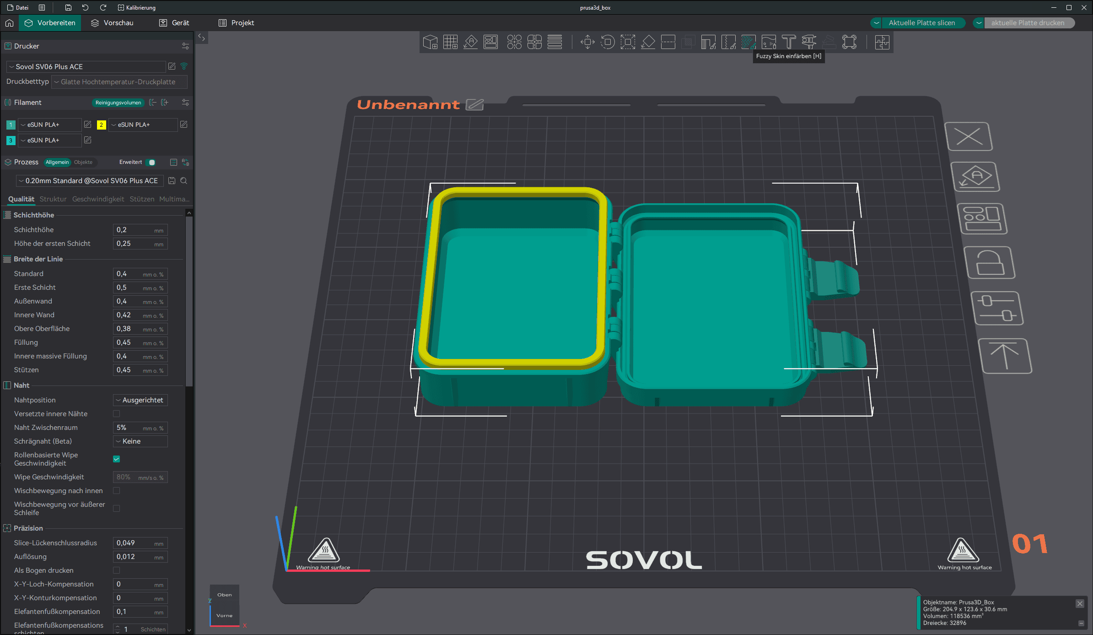The height and width of the screenshot is (635, 1093).
Task: Enable Versetzte innere Nähte checkbox
Action: 117,414
